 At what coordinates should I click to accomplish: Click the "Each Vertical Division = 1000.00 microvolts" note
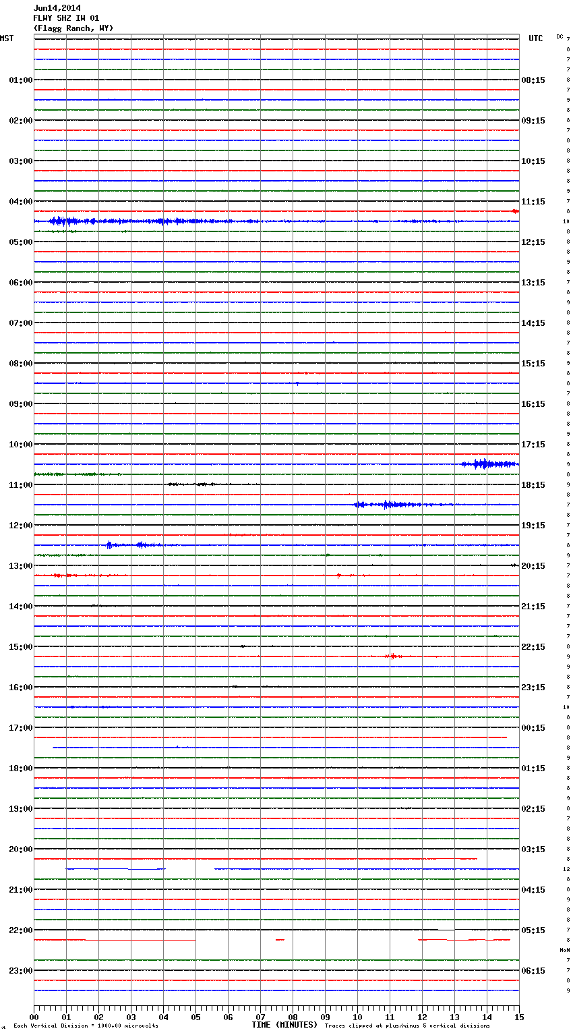pyautogui.click(x=86, y=1026)
